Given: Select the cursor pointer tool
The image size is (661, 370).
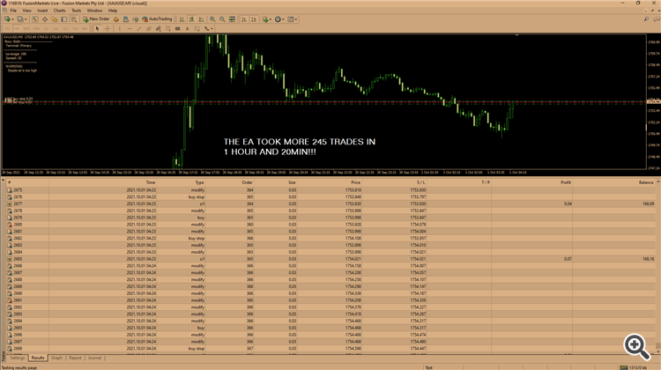Looking at the screenshot, I should pos(97,29).
